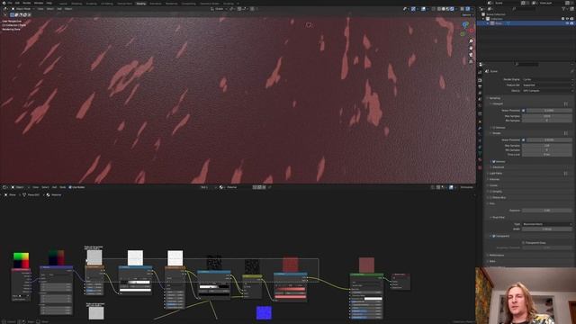
Task: Open the Edit menu
Action: click(x=17, y=3)
